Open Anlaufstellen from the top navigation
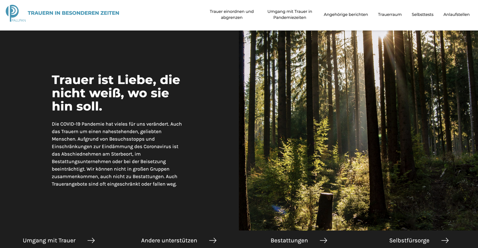This screenshot has width=478, height=248. tap(456, 14)
